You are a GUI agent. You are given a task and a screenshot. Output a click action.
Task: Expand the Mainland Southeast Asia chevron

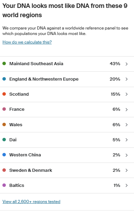click(126, 64)
